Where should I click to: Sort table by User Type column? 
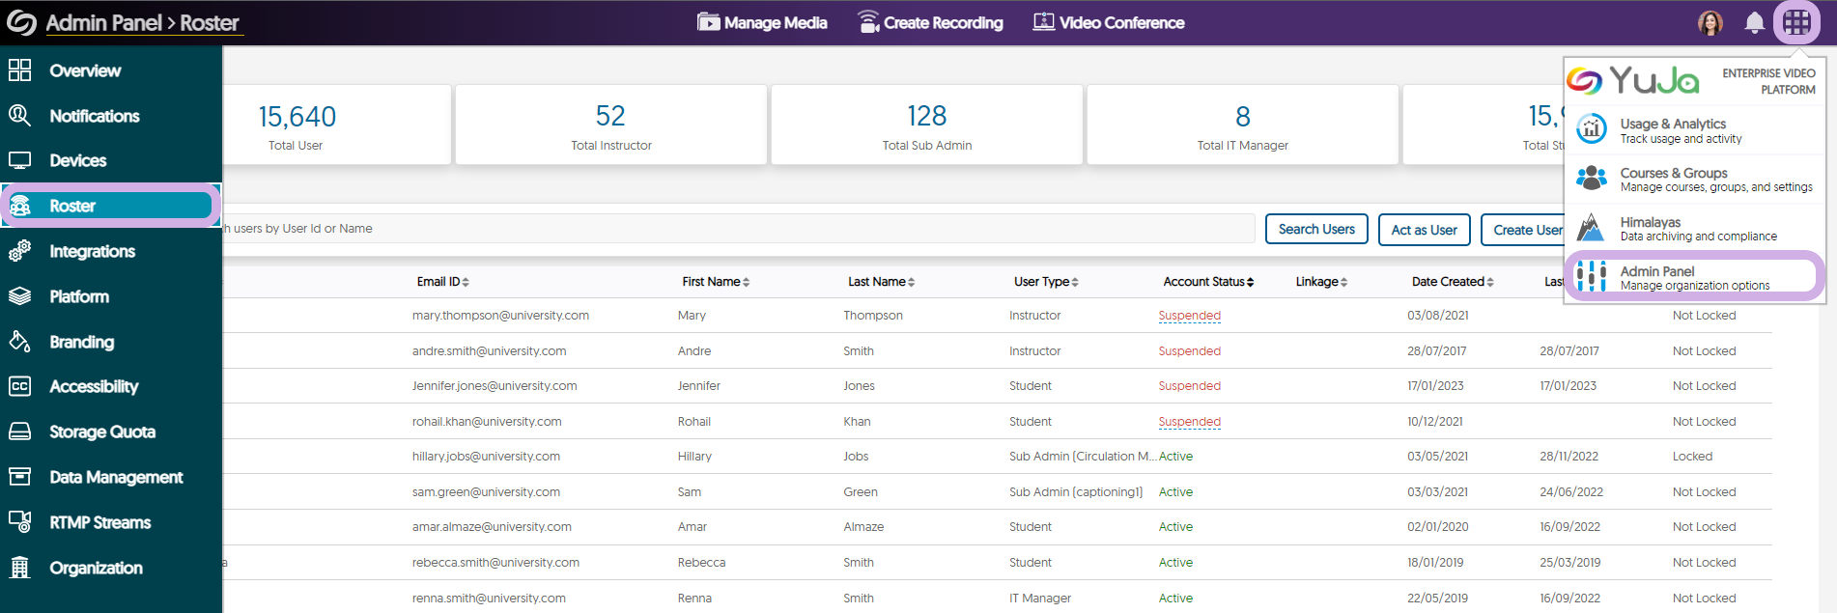[x=1046, y=282]
